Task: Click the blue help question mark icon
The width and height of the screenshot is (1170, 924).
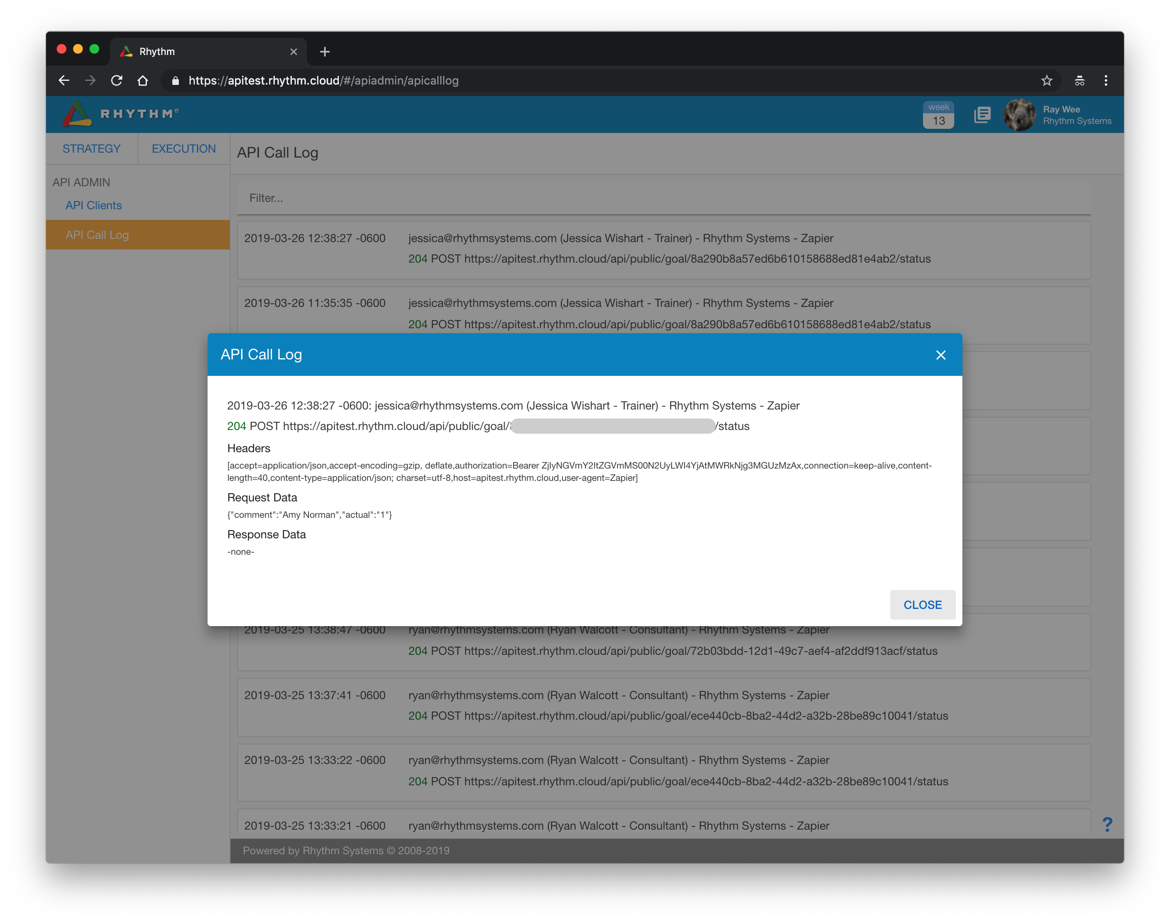Action: pyautogui.click(x=1107, y=824)
